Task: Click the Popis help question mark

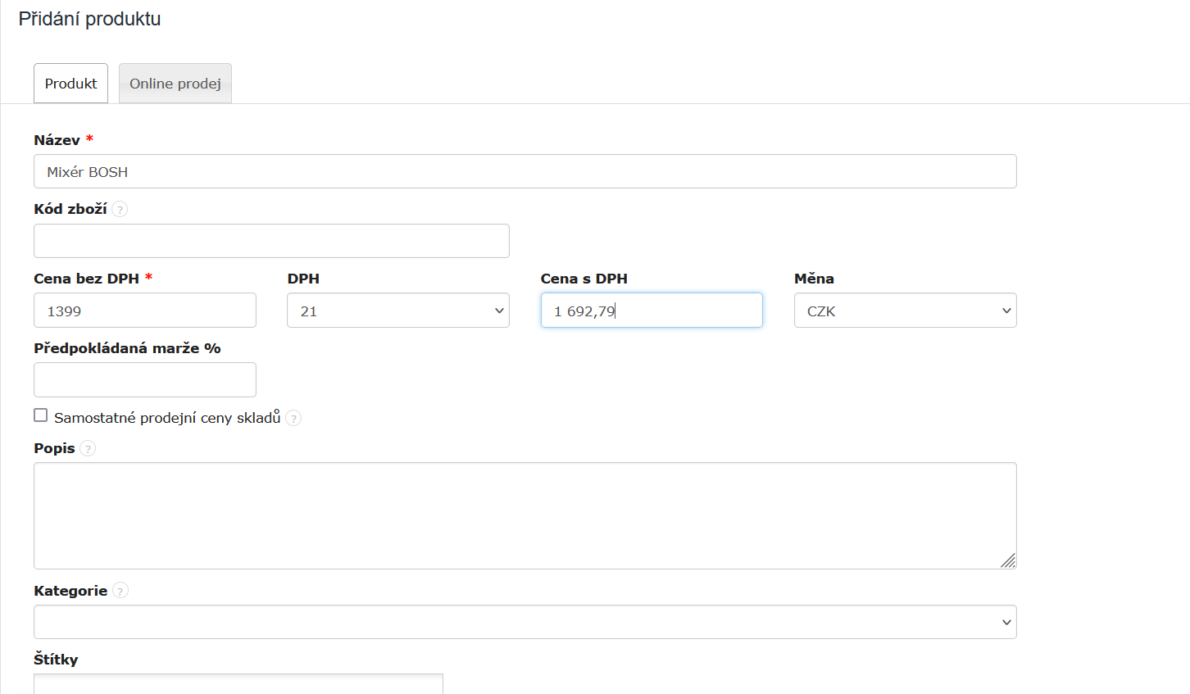Action: click(88, 448)
